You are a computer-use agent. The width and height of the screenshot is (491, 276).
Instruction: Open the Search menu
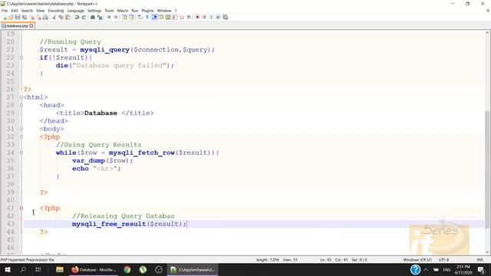27,11
